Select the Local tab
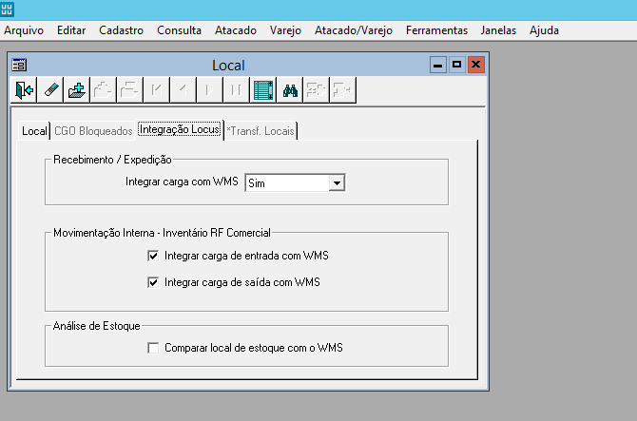Screen dimensions: 637x421 [x=34, y=130]
